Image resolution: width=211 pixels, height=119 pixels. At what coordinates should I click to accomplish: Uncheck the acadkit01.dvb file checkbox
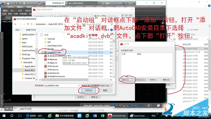pos(43,52)
